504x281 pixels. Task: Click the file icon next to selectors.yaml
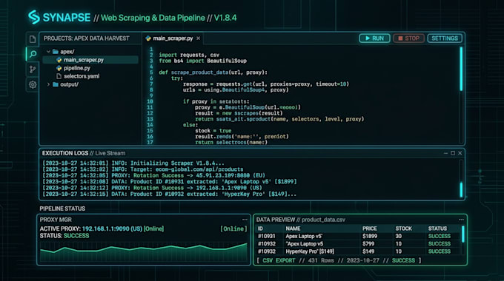[x=59, y=76]
